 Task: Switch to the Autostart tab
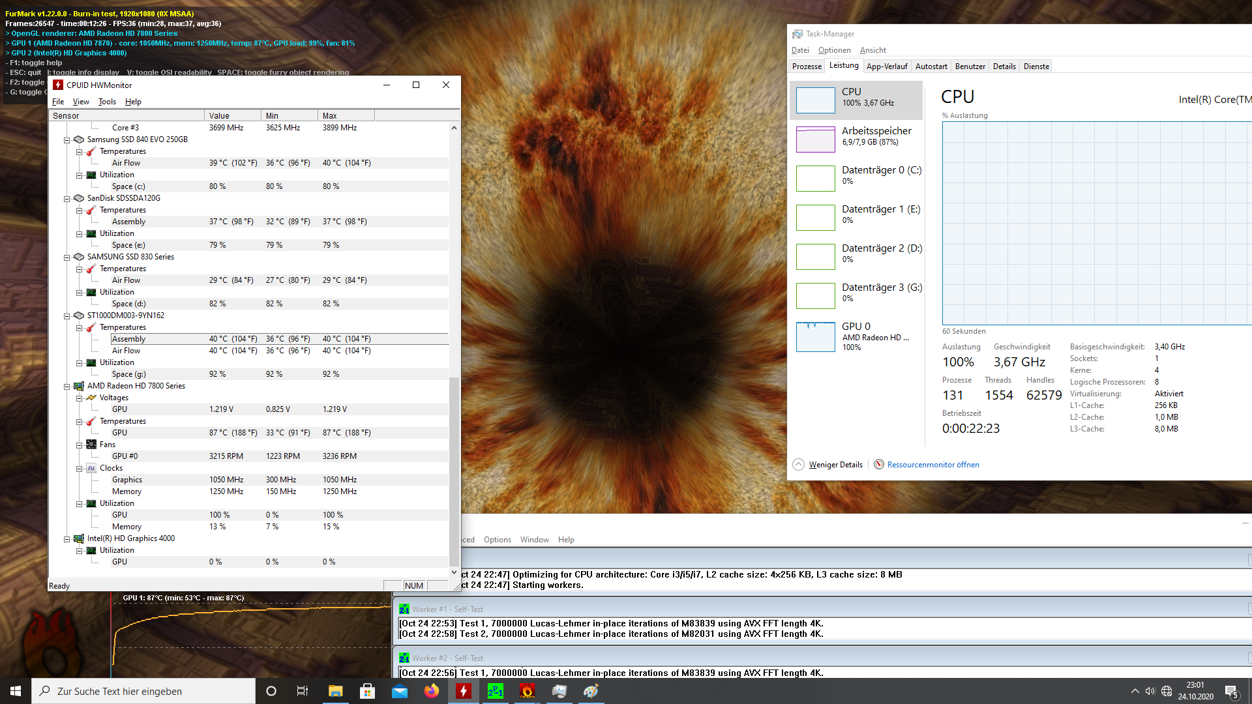click(x=931, y=66)
